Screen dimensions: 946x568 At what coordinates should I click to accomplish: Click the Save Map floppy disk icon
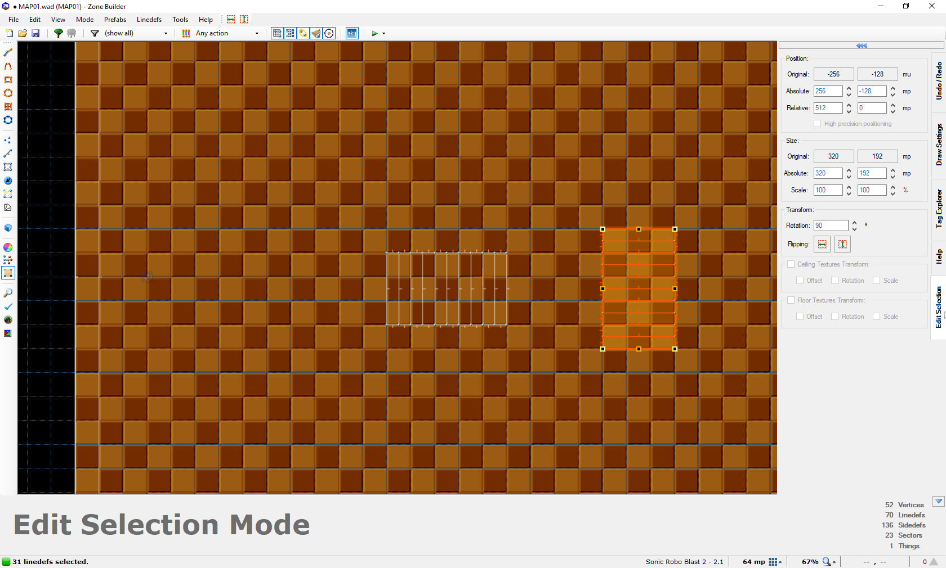(x=35, y=33)
